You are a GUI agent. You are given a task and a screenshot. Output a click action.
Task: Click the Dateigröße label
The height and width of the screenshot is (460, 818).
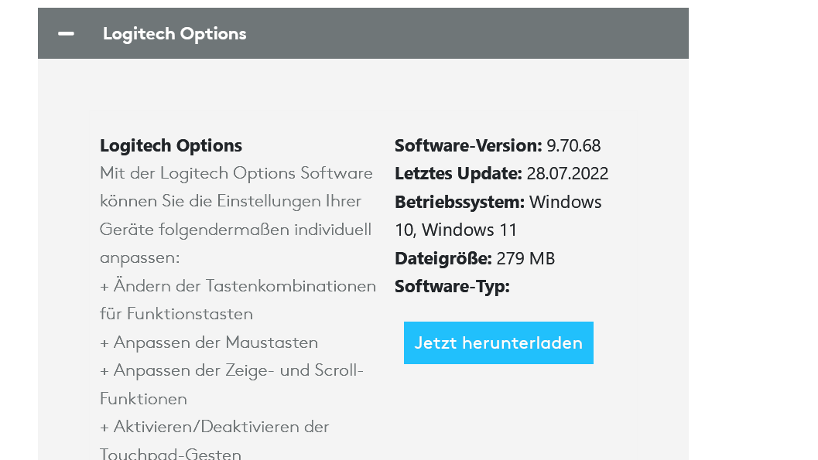tap(443, 258)
